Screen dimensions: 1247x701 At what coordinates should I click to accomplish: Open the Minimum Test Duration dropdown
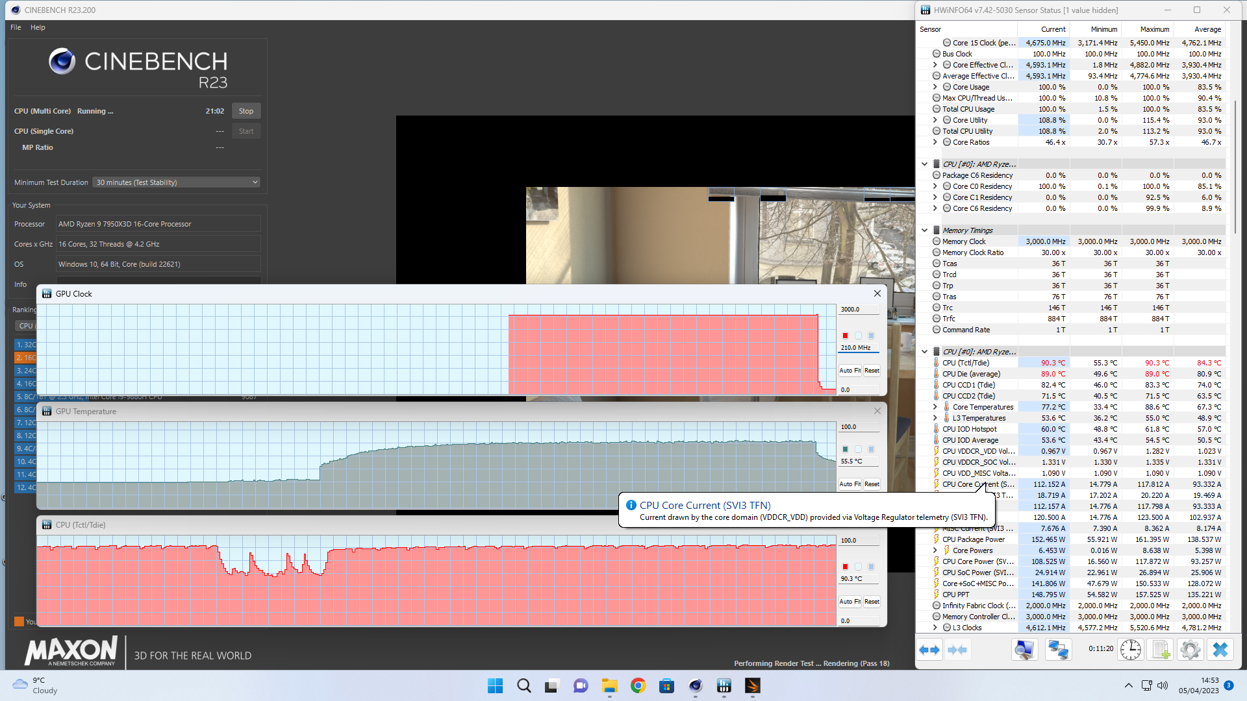pyautogui.click(x=176, y=182)
